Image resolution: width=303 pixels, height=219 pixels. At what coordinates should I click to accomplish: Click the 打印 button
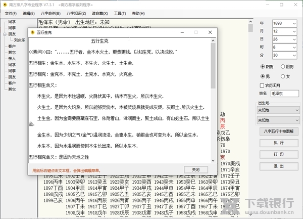[x=279, y=154]
